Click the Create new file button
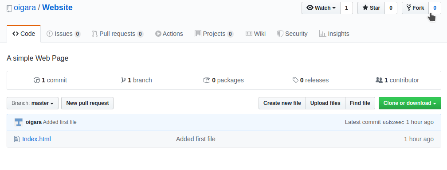This screenshot has height=170, width=447. tap(282, 103)
